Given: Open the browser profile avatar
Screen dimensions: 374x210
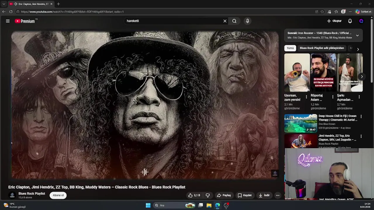Looking at the screenshot, I should 343,12.
